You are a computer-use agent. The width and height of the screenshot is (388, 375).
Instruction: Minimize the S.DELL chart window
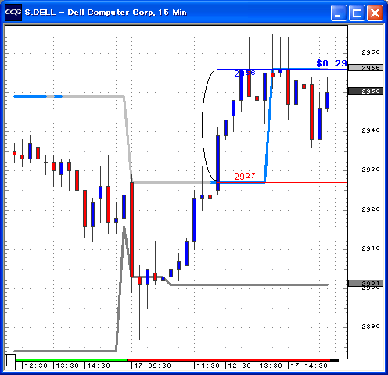339,12
